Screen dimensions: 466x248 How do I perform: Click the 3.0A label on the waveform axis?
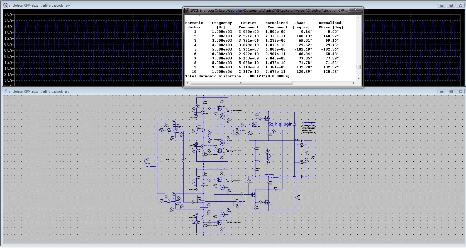click(8, 20)
